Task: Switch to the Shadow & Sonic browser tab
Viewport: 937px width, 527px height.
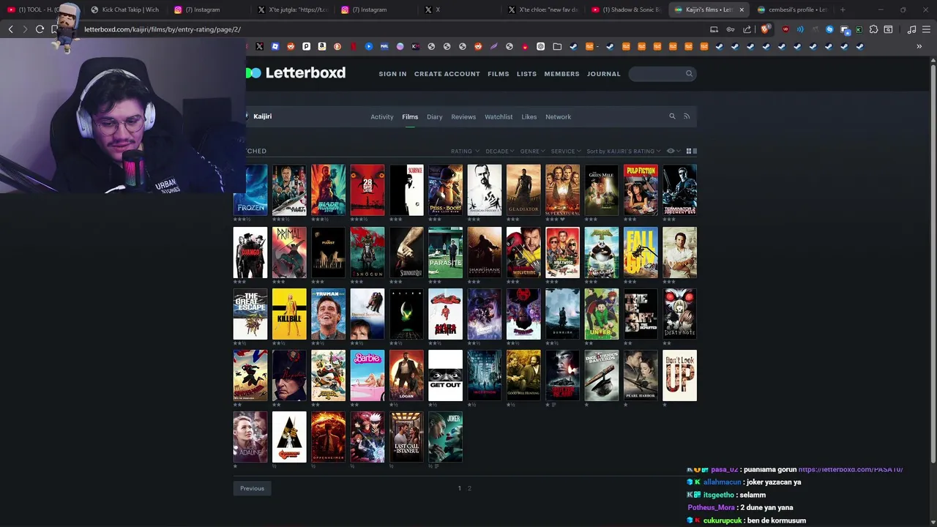Action: coord(627,10)
